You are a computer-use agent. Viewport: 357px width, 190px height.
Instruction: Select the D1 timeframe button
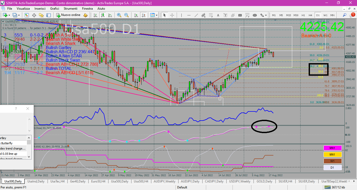coord(318,15)
